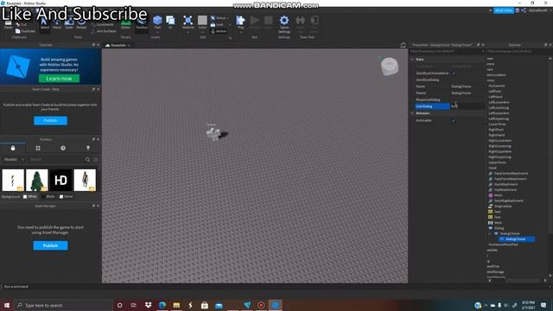Open the Material picker icon
This screenshot has width=553, height=311.
pyautogui.click(x=188, y=20)
